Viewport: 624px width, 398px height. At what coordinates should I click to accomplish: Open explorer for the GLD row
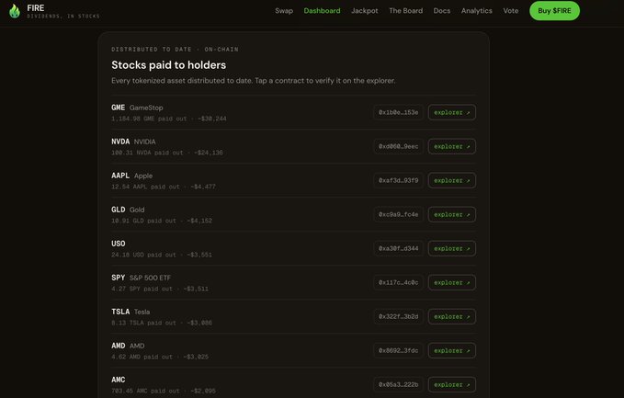451,214
